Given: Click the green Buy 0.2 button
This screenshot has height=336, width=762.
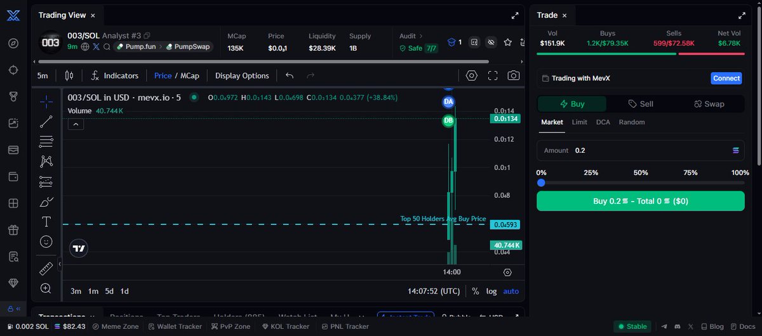Looking at the screenshot, I should [x=641, y=201].
